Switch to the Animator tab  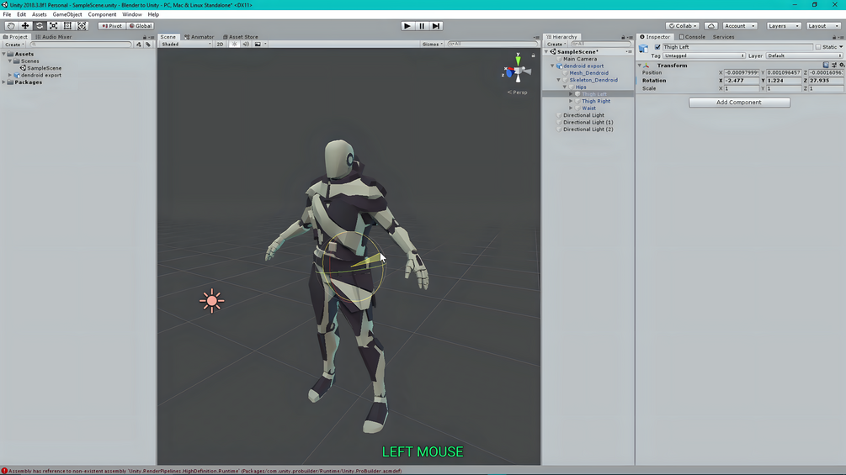click(200, 37)
